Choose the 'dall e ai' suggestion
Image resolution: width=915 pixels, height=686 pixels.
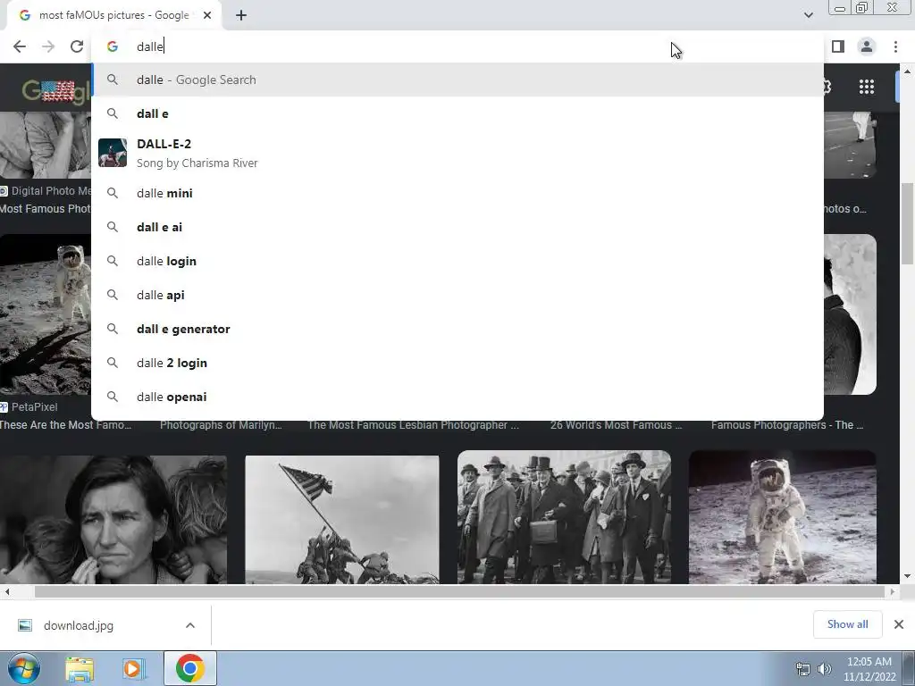click(x=457, y=227)
